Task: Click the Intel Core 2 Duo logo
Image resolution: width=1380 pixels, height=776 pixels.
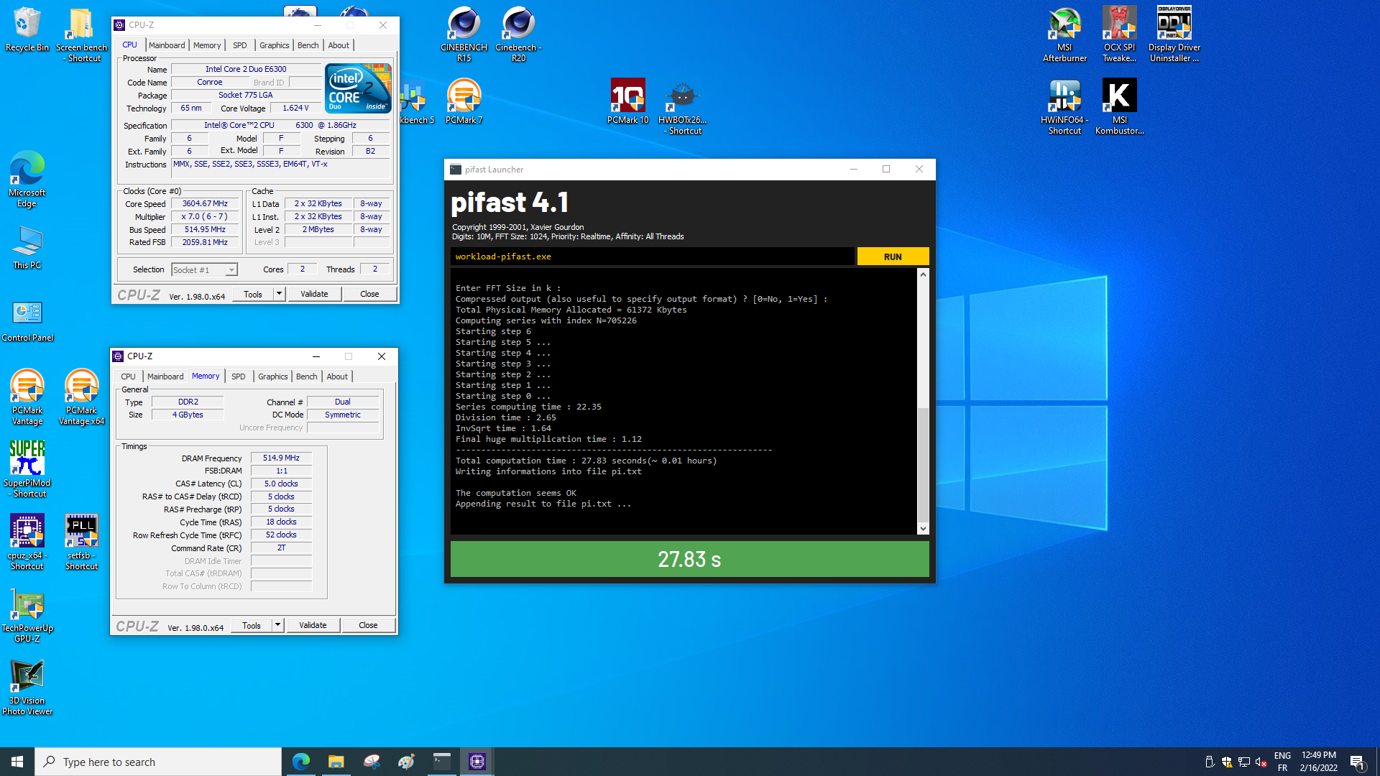Action: (x=358, y=88)
